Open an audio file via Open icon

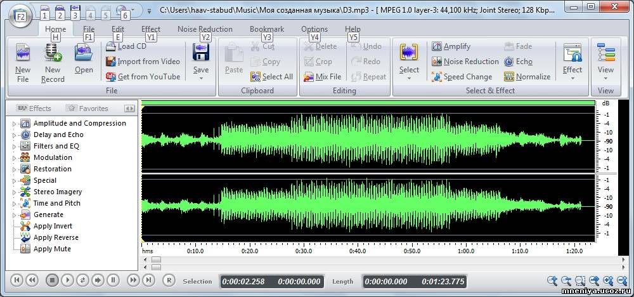click(x=84, y=53)
